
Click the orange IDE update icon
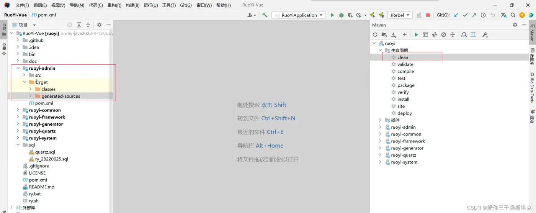click(x=522, y=15)
